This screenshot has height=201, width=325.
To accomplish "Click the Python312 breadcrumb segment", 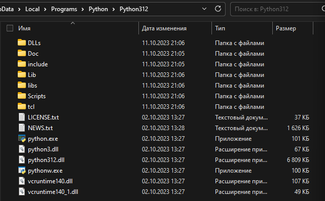I will coord(134,9).
